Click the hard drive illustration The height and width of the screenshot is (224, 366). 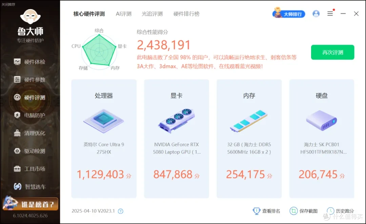coord(321,120)
